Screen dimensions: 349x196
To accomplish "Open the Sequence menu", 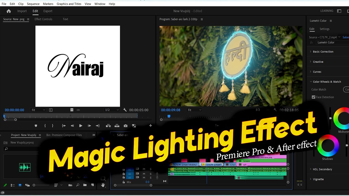I will pyautogui.click(x=33, y=4).
